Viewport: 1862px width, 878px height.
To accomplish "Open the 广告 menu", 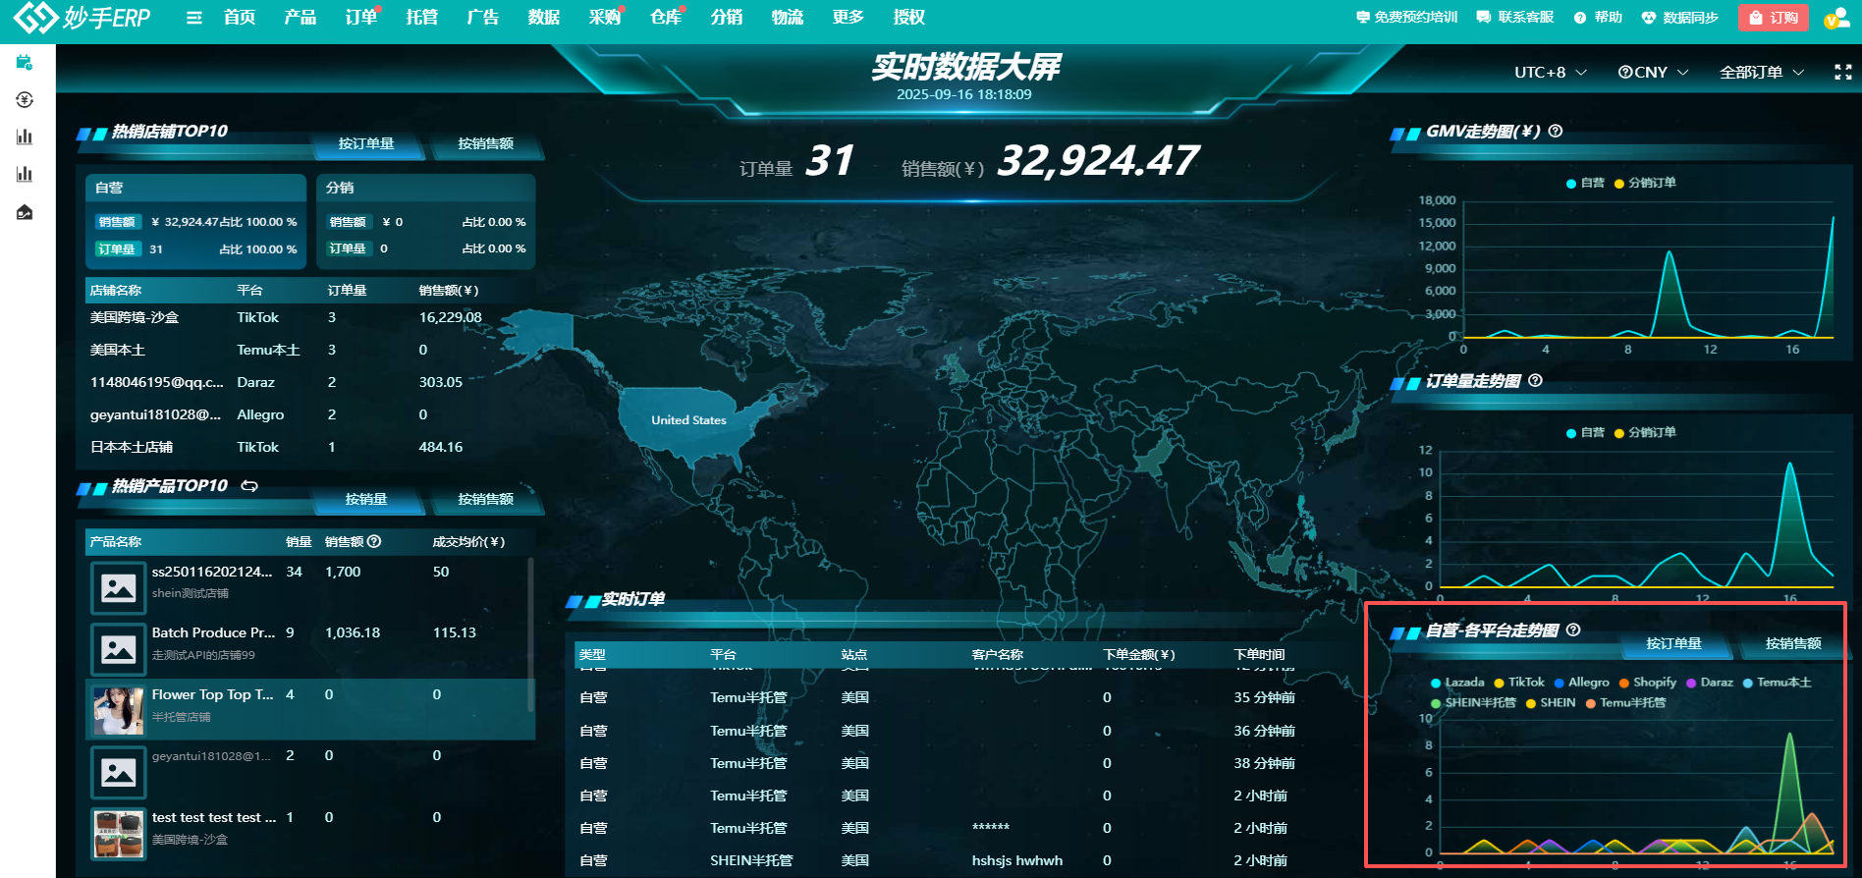I will pyautogui.click(x=483, y=18).
